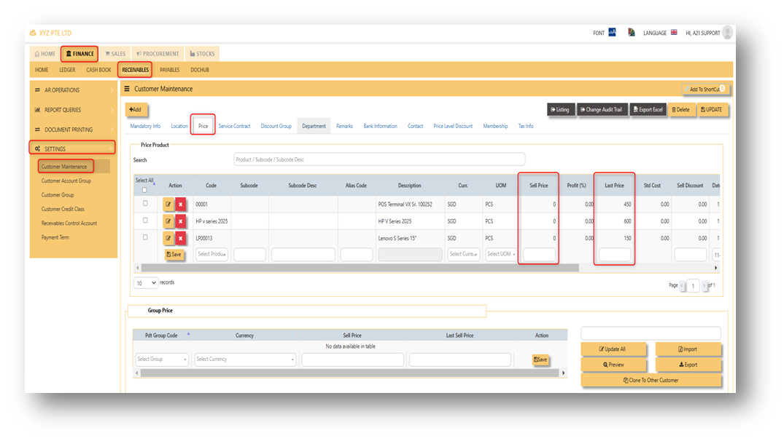Click the language flag icon
This screenshot has height=441, width=784.
(x=674, y=33)
